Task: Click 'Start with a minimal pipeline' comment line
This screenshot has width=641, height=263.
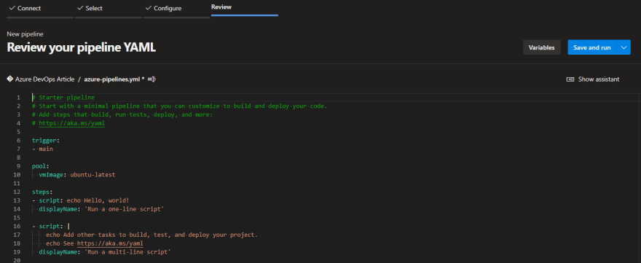Action: pyautogui.click(x=180, y=106)
